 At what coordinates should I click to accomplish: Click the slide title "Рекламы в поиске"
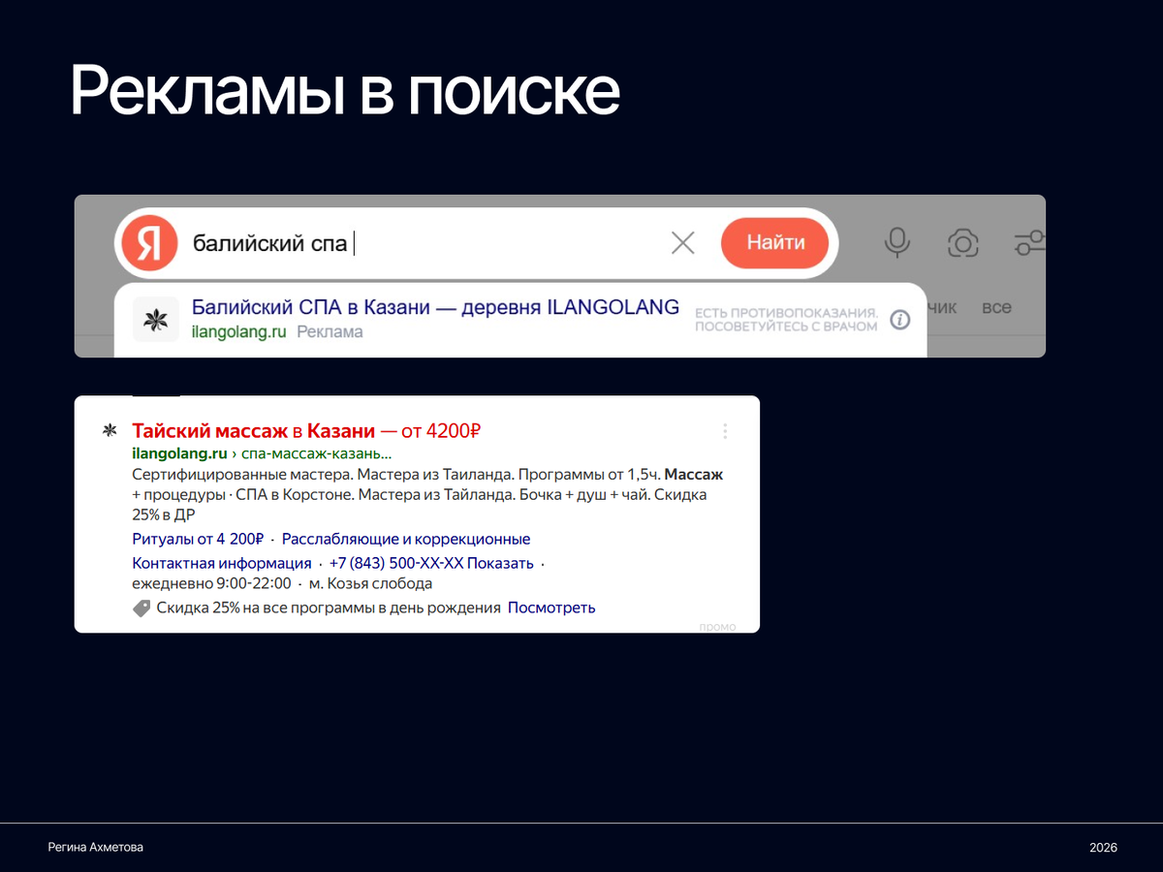pos(344,93)
